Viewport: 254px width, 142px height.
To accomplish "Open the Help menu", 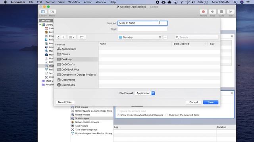I will coord(113,2).
